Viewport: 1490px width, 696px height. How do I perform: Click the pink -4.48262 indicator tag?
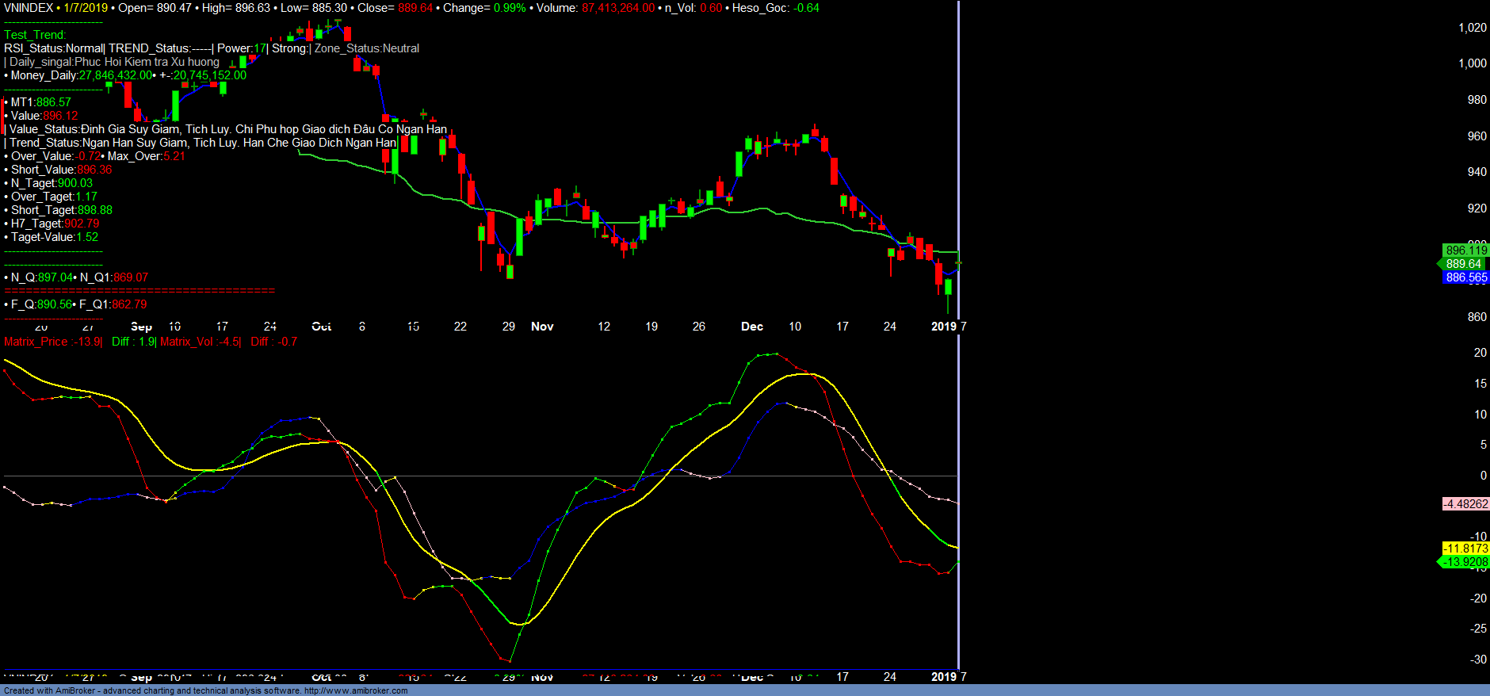(1465, 504)
